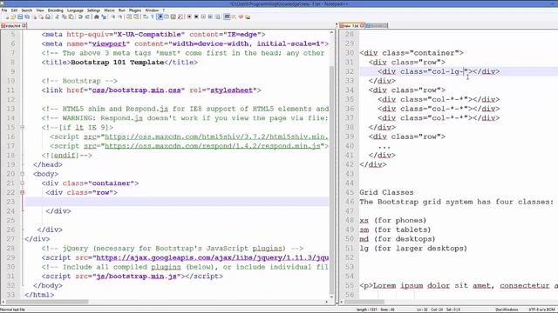Viewport: 558px width, 313px height.
Task: Click the pink heart toolbar icon
Action: point(241,17)
